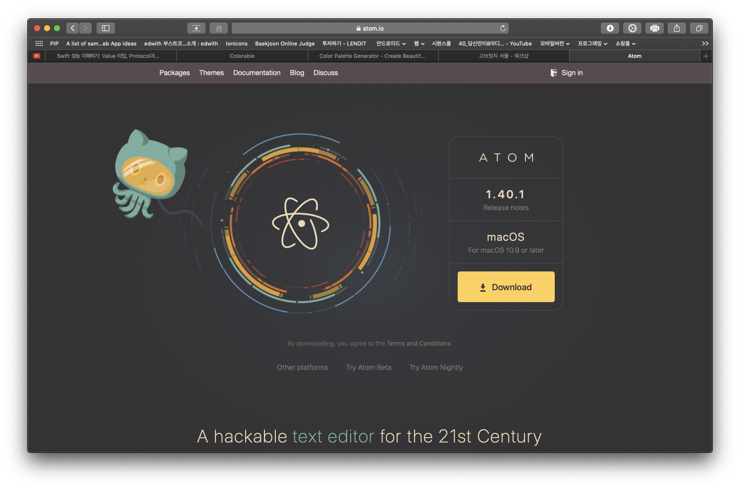Open the Ionicons bookmark
The image size is (740, 489).
tap(237, 44)
